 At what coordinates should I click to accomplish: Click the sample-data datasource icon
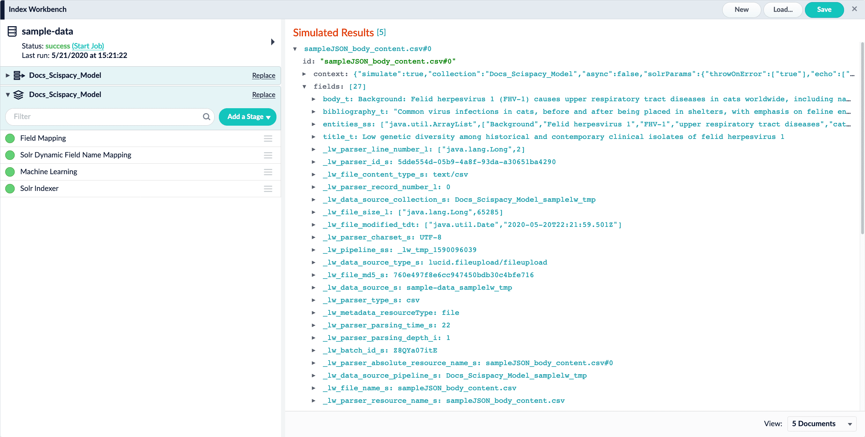12,31
